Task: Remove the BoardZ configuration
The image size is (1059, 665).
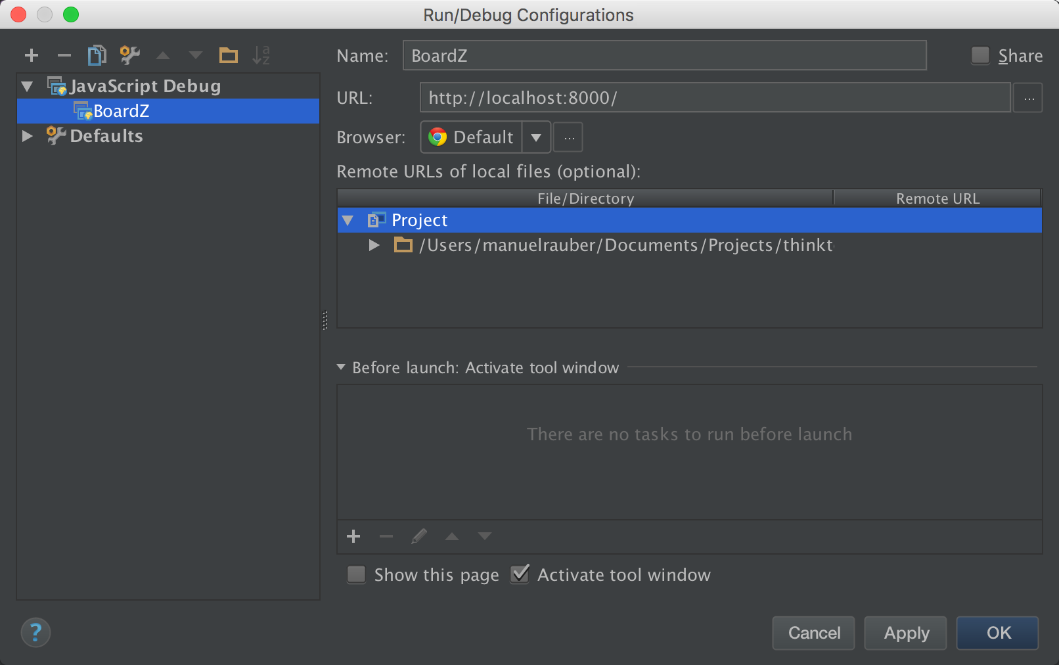Action: point(64,55)
